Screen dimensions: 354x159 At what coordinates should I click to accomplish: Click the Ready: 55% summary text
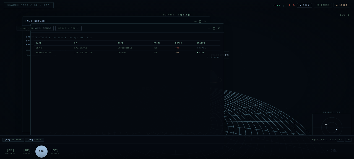[x=77, y=38]
